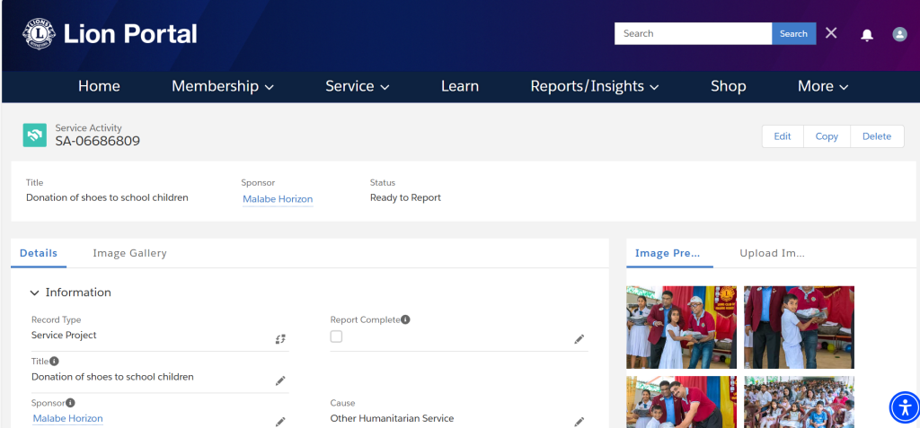Click header title Donation of shoes text
920x428 pixels.
108,197
